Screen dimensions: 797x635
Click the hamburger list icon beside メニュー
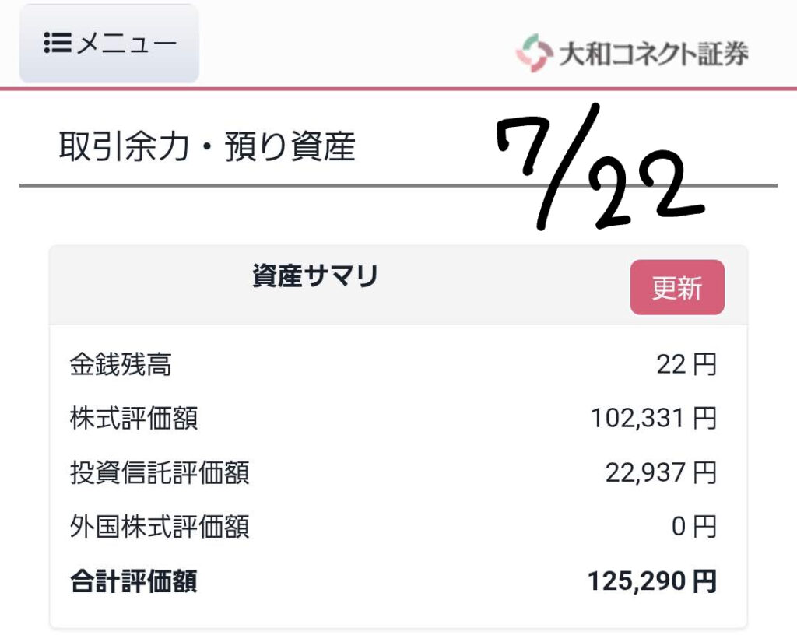tap(57, 43)
